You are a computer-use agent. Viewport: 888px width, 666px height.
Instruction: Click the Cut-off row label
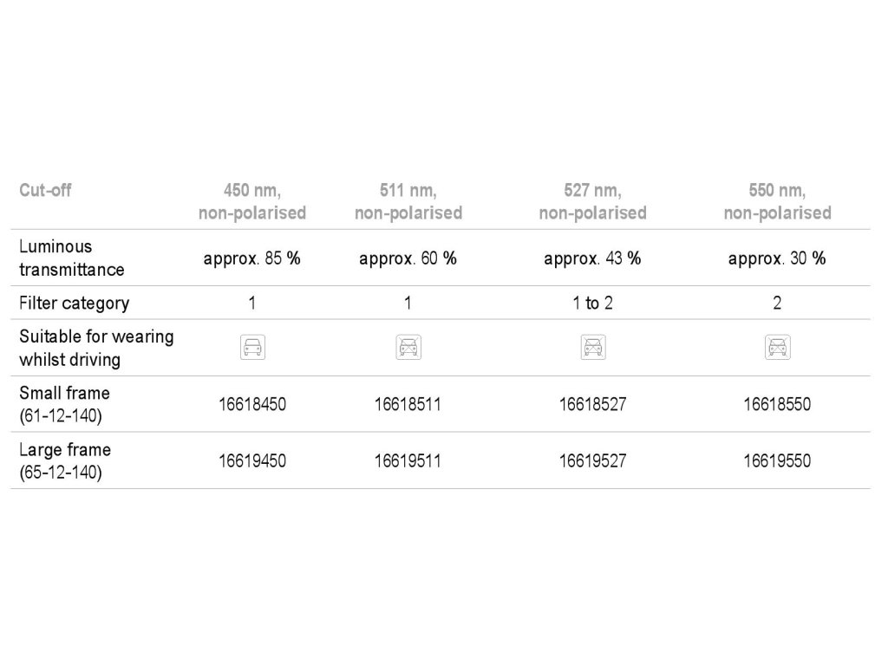(x=45, y=191)
